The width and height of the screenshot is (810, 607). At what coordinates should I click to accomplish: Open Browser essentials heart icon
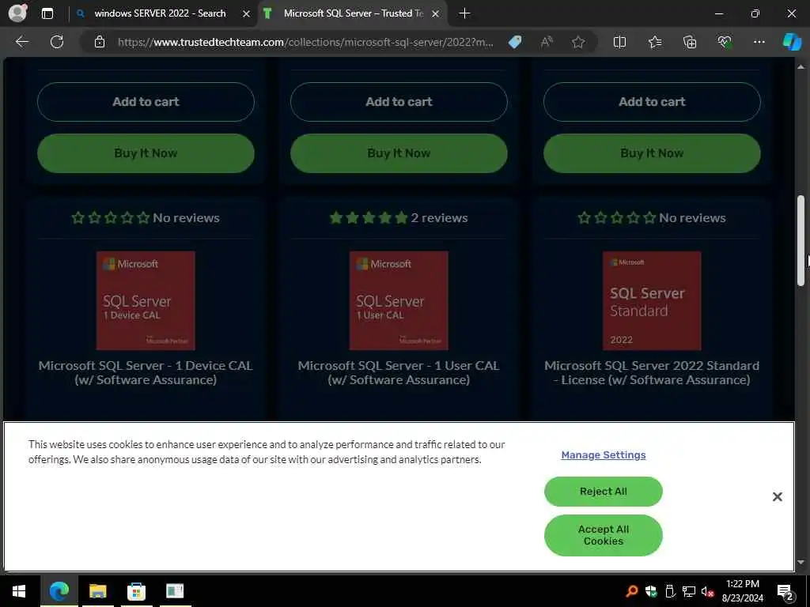click(x=725, y=42)
